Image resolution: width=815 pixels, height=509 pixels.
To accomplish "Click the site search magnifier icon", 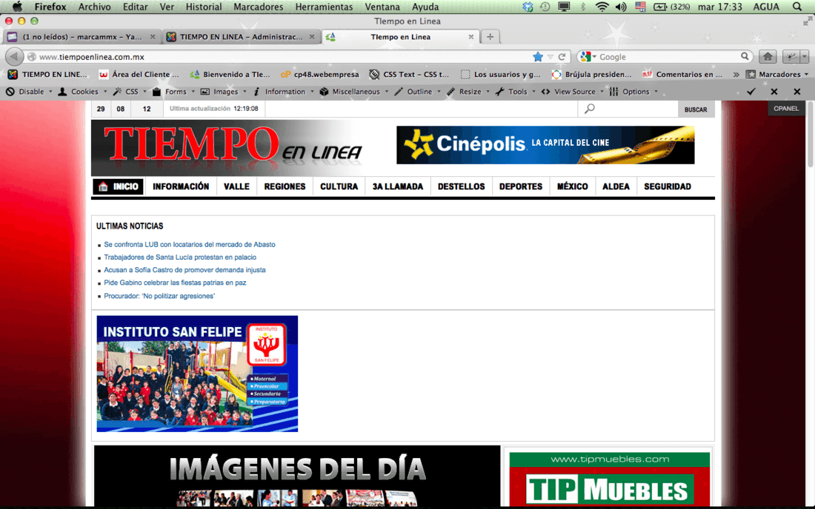I will pyautogui.click(x=590, y=109).
